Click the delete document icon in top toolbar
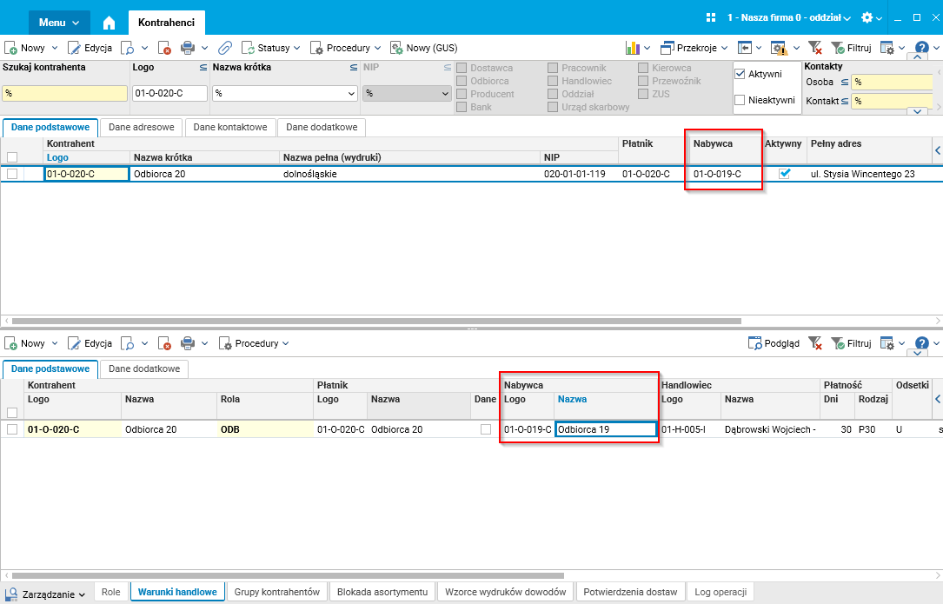The height and width of the screenshot is (604, 943). click(164, 48)
